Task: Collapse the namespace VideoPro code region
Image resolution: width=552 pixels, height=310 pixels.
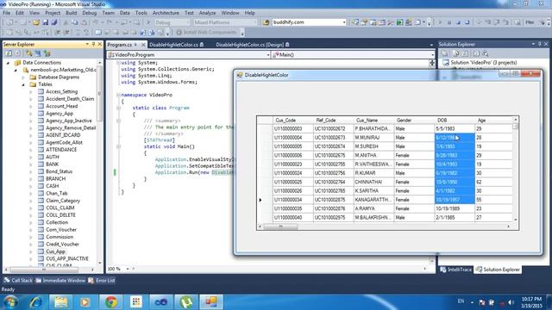Action: pos(119,95)
